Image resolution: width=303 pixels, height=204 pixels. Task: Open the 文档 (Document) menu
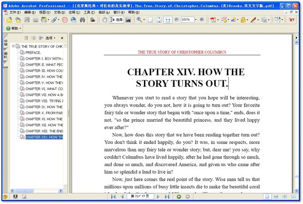(60, 12)
